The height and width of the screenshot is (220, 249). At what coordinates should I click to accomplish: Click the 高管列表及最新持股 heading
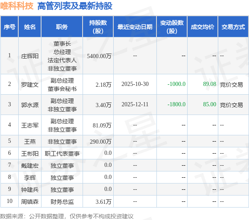(75, 6)
